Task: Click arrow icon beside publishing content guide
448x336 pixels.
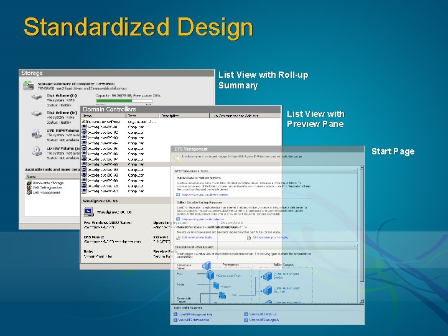Action: [178, 195]
